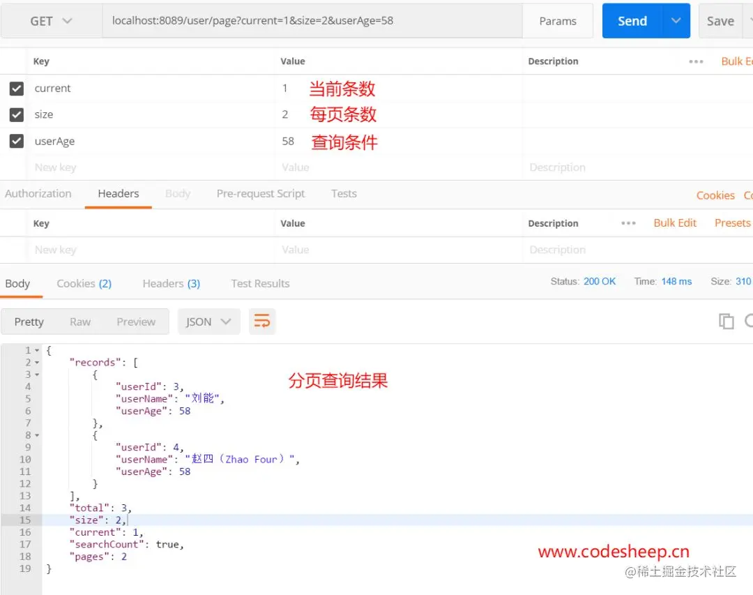The width and height of the screenshot is (753, 595).
Task: Click the request URL field
Action: pyautogui.click(x=312, y=21)
